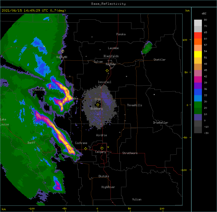Click the -30 value on dBZ legend
Image resolution: width=217 pixels, height=212 pixels.
click(206, 133)
